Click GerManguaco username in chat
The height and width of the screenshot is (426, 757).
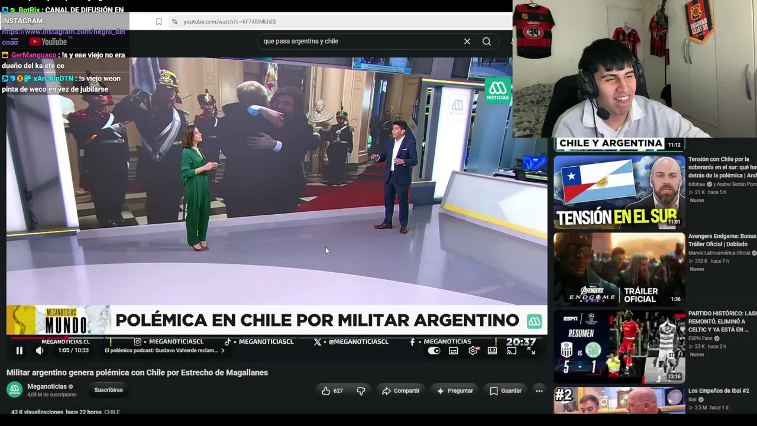[34, 55]
